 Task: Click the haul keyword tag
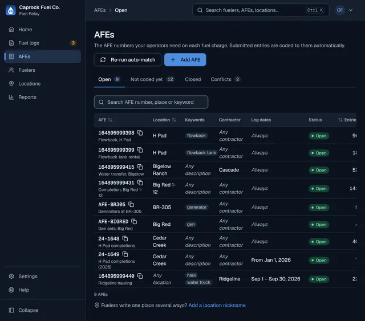192,275
